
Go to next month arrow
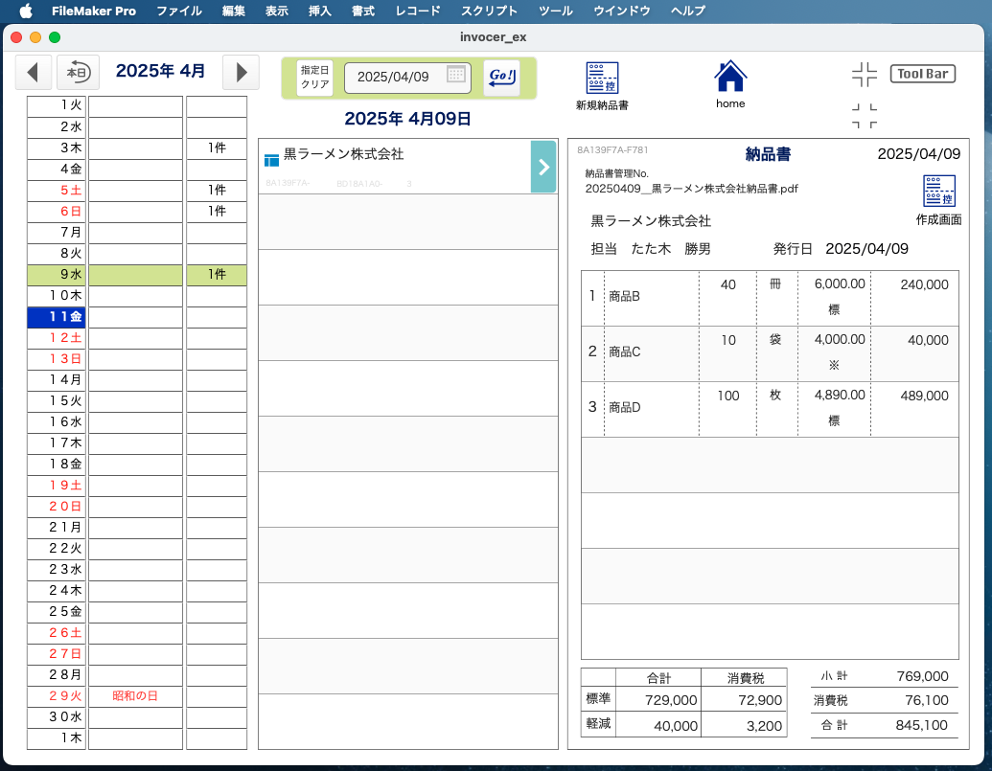242,72
